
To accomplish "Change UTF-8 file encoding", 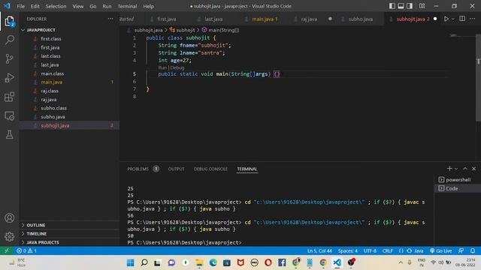I will coord(370,250).
